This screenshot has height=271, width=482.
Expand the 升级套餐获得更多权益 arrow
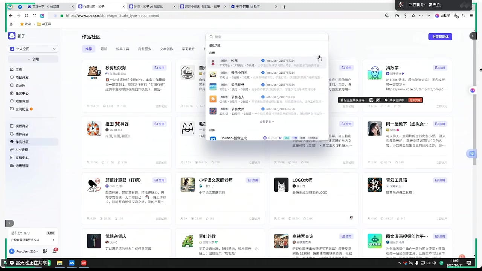pyautogui.click(x=53, y=240)
